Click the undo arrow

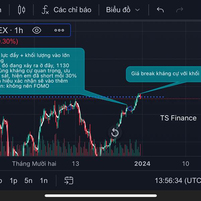(160, 10)
